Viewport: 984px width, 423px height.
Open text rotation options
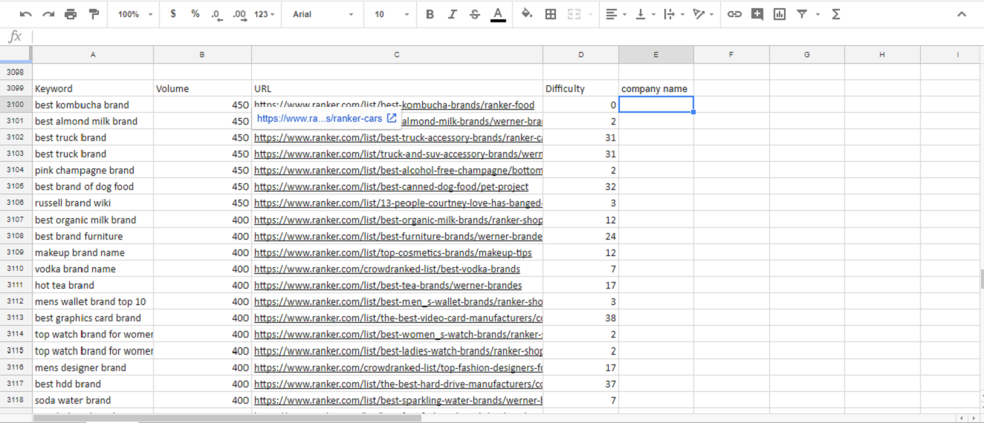[x=703, y=14]
